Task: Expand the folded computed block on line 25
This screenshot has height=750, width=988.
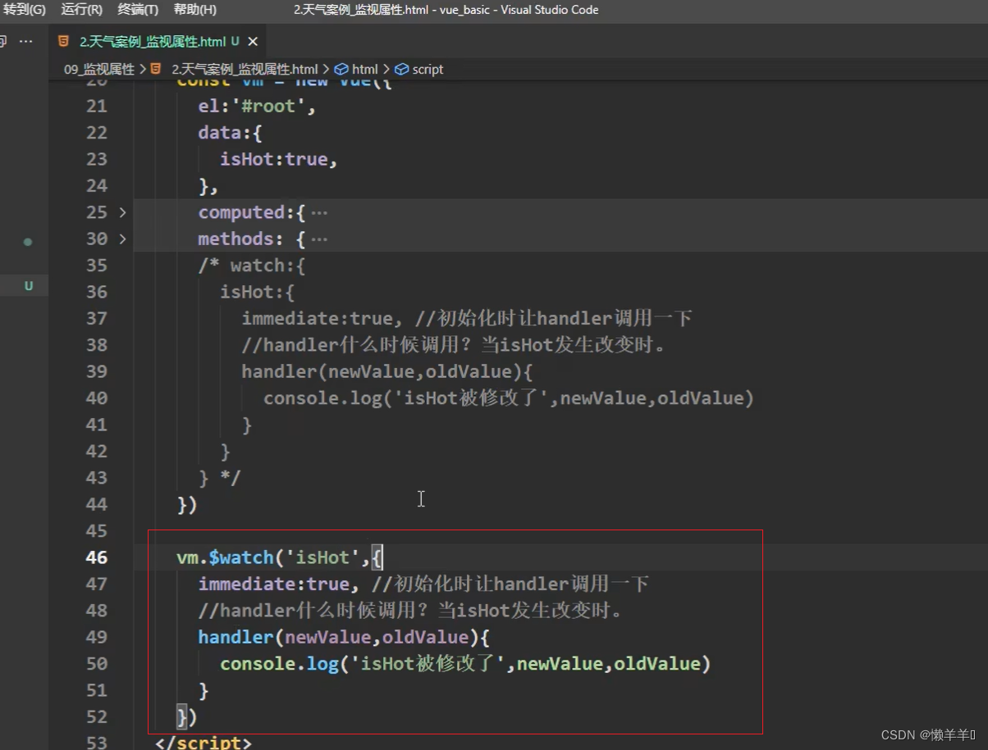Action: [122, 212]
